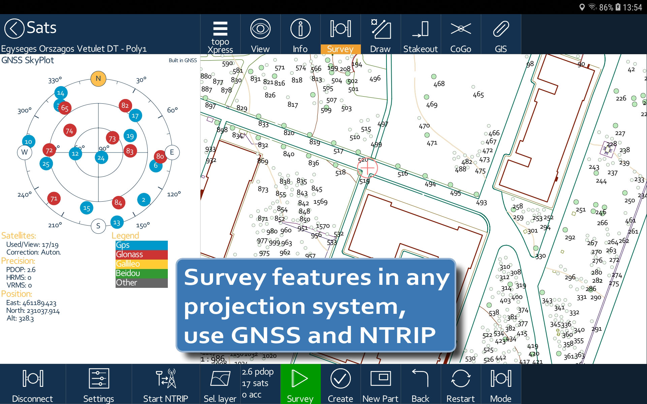Open the View eye tool
This screenshot has width=647, height=404.
point(260,35)
